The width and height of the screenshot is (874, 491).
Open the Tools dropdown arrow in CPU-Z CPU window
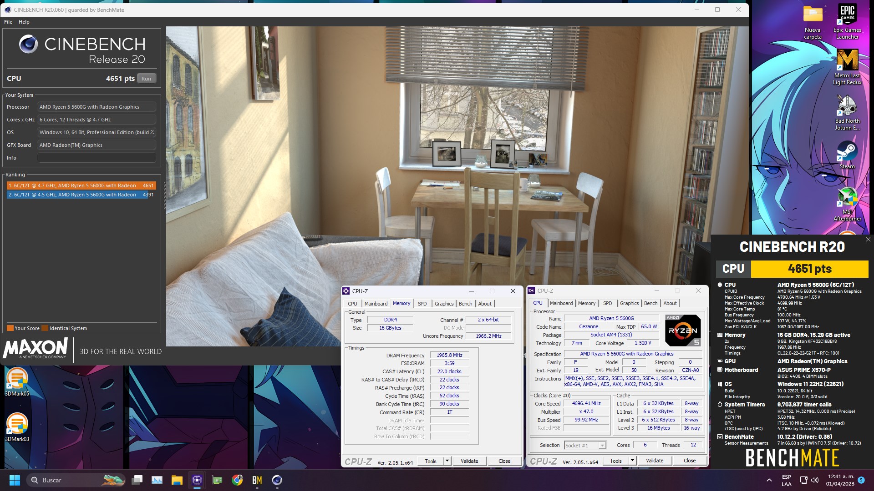pos(632,461)
